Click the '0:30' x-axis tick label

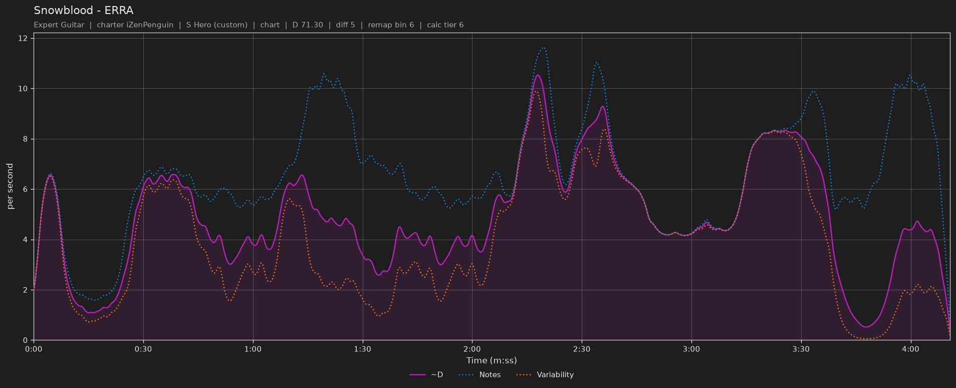coord(143,349)
